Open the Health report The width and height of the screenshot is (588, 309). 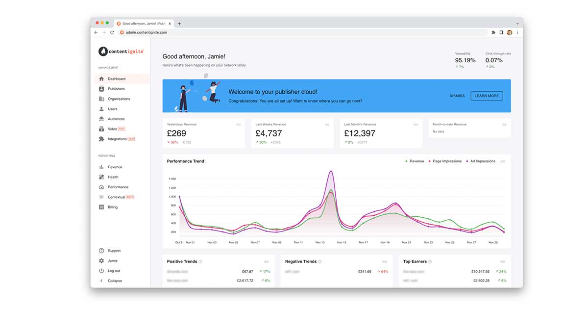click(112, 177)
